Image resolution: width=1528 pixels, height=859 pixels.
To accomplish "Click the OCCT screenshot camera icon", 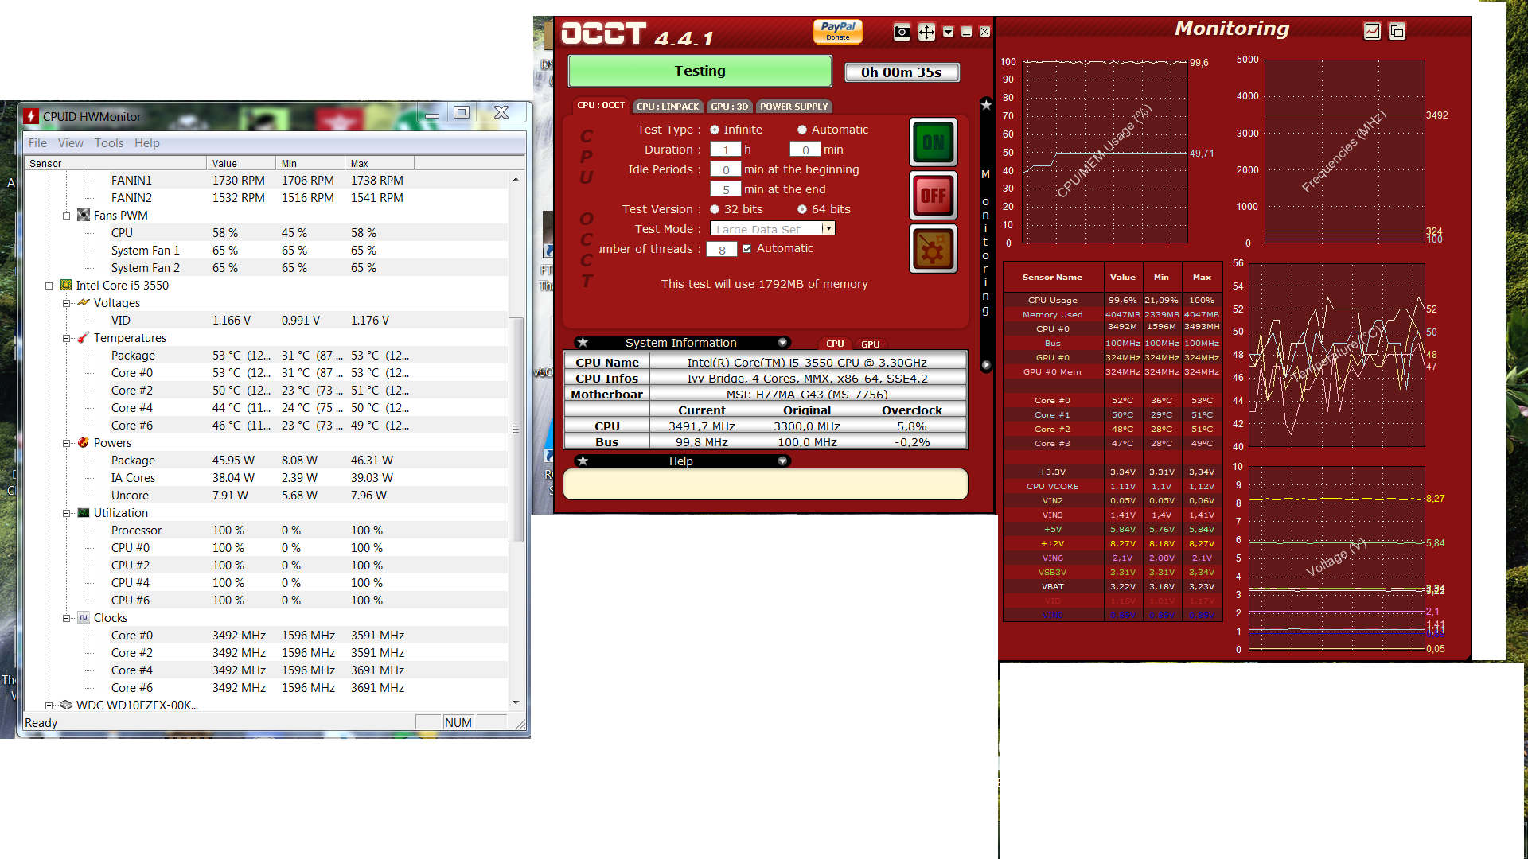I will coord(902,32).
